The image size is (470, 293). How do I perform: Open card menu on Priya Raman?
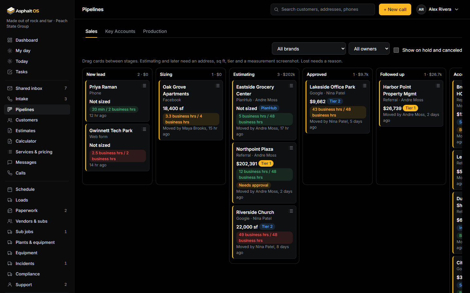coord(144,86)
